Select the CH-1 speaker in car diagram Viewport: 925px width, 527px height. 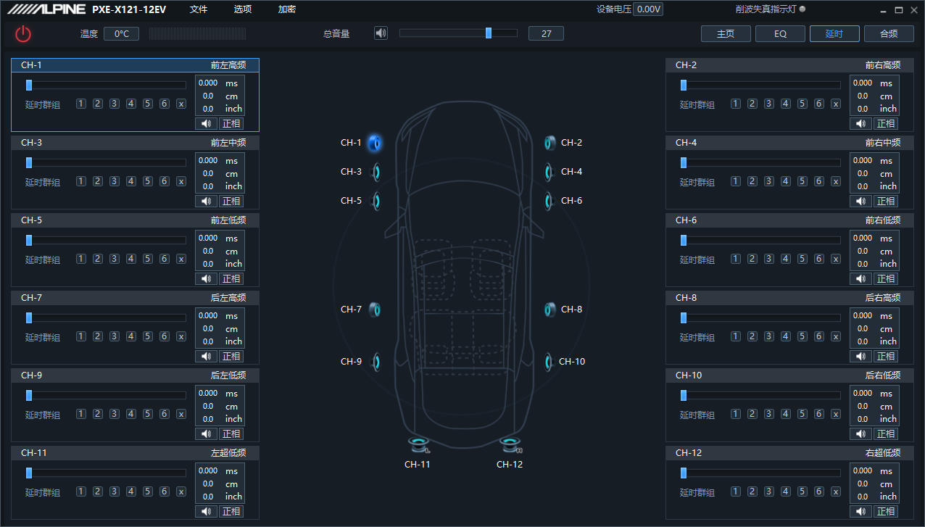(374, 143)
